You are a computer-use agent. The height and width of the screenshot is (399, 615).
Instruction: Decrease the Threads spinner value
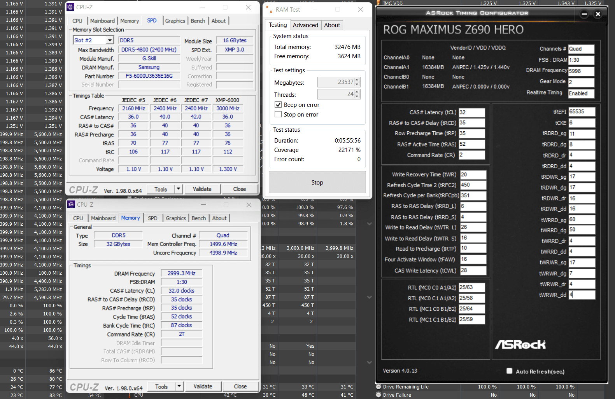click(x=357, y=96)
